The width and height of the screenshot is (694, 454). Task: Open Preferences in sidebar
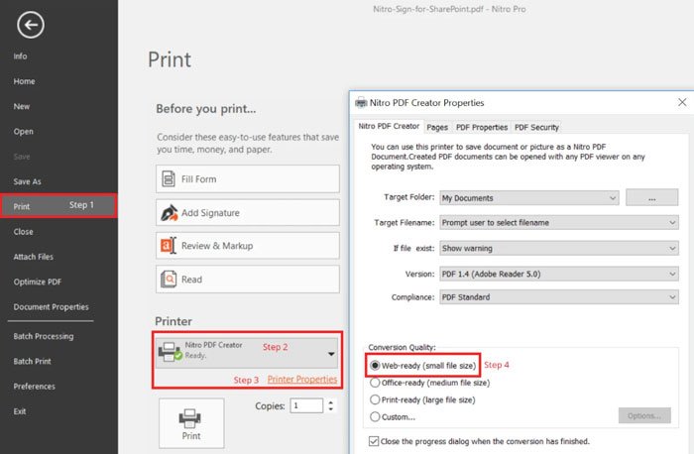pyautogui.click(x=34, y=387)
